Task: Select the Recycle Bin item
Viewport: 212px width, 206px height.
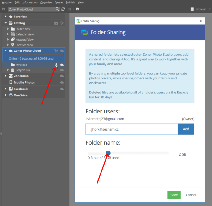Action: click(x=22, y=70)
